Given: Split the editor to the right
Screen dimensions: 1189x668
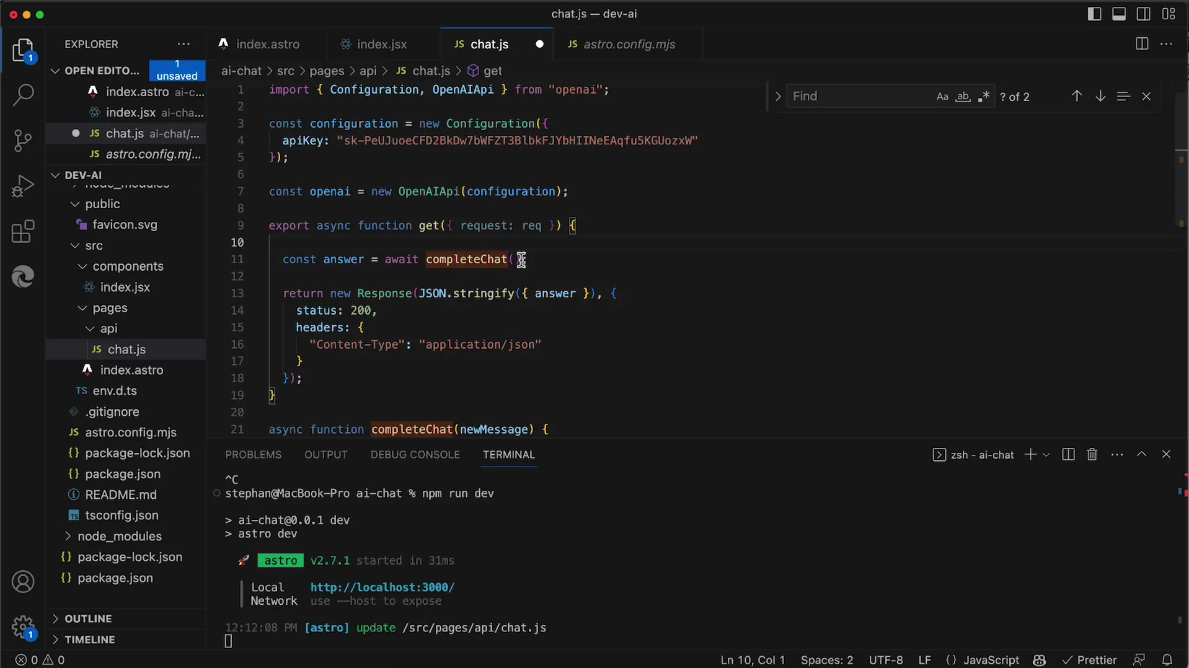Looking at the screenshot, I should (x=1142, y=44).
